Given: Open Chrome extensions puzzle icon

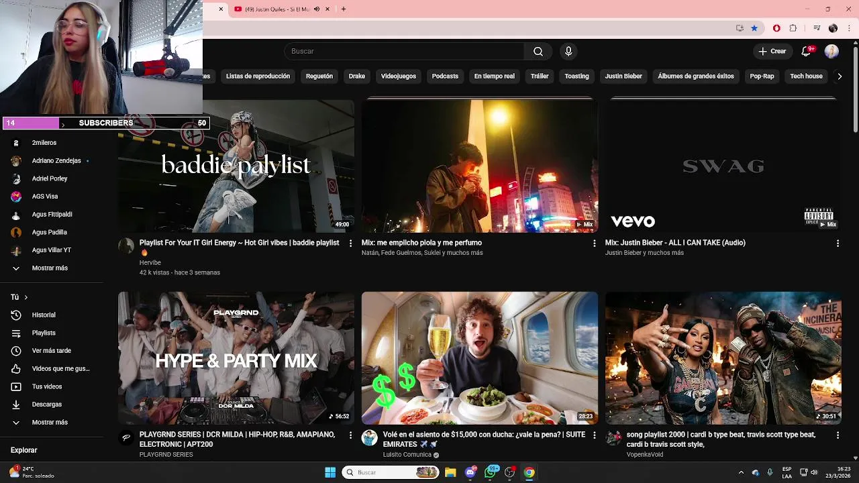Looking at the screenshot, I should (x=793, y=28).
